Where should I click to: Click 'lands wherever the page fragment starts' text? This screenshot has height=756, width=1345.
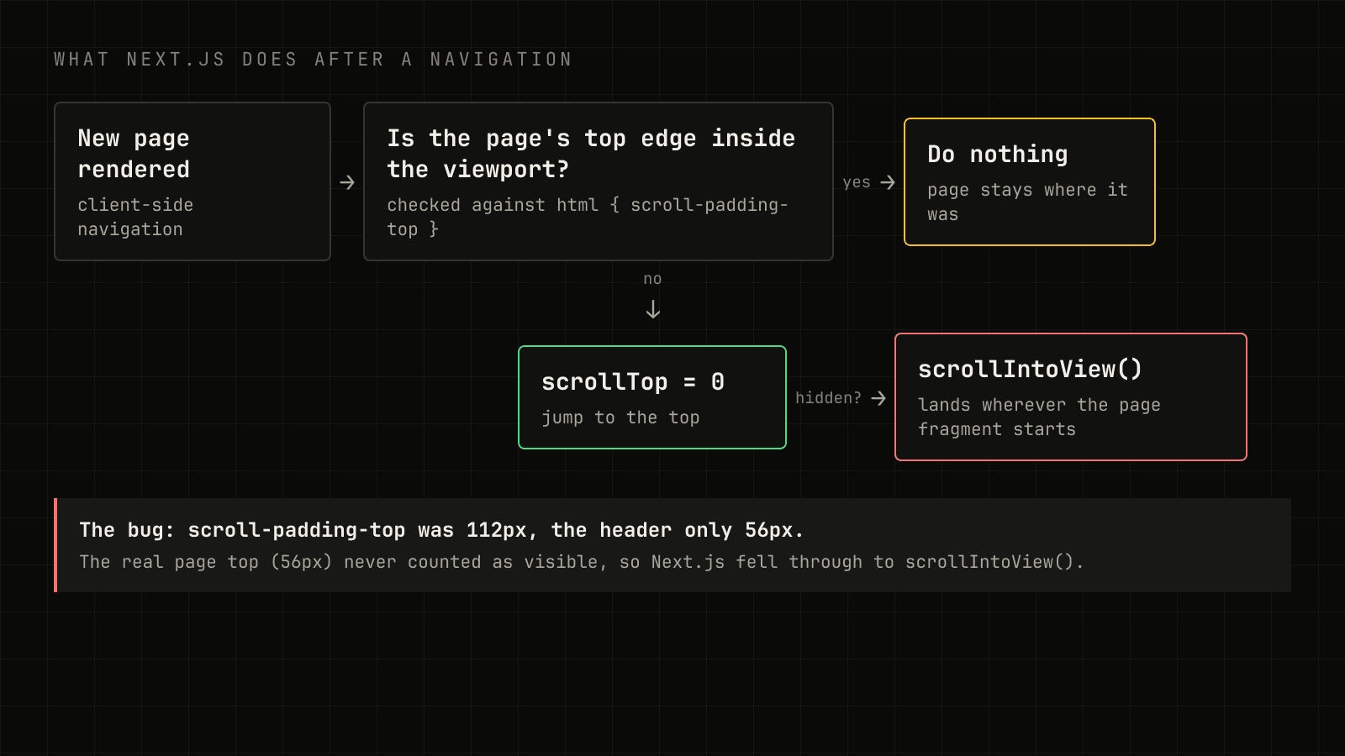(x=1039, y=417)
